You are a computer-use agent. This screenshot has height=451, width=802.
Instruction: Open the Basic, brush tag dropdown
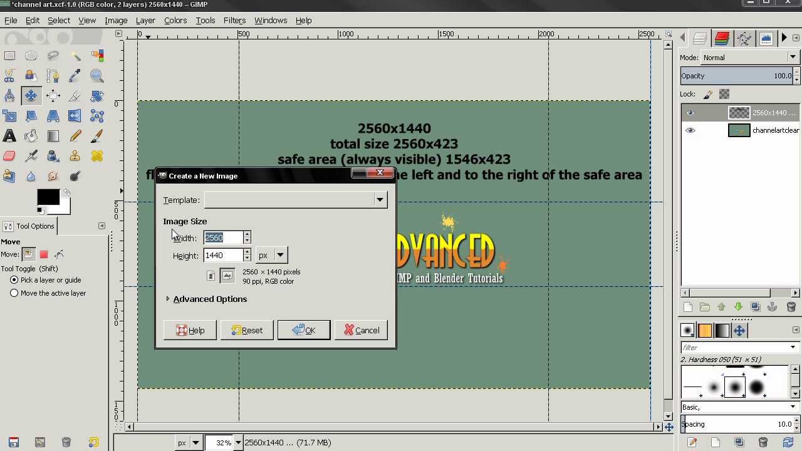(739, 407)
